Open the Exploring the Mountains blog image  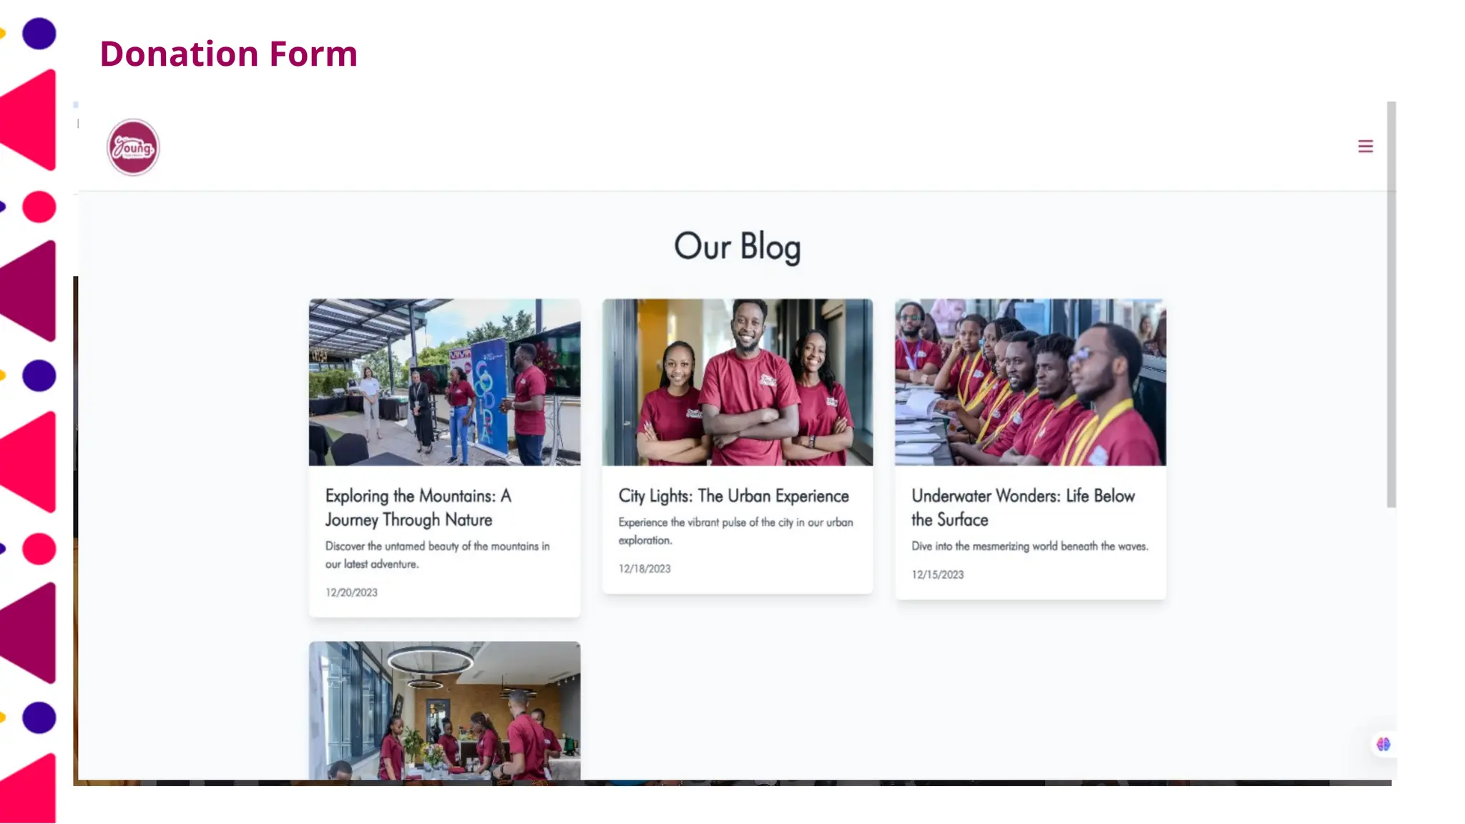[444, 383]
